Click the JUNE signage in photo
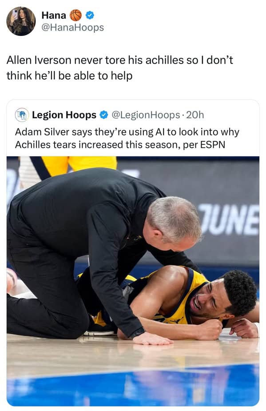The image size is (266, 411). point(229,219)
